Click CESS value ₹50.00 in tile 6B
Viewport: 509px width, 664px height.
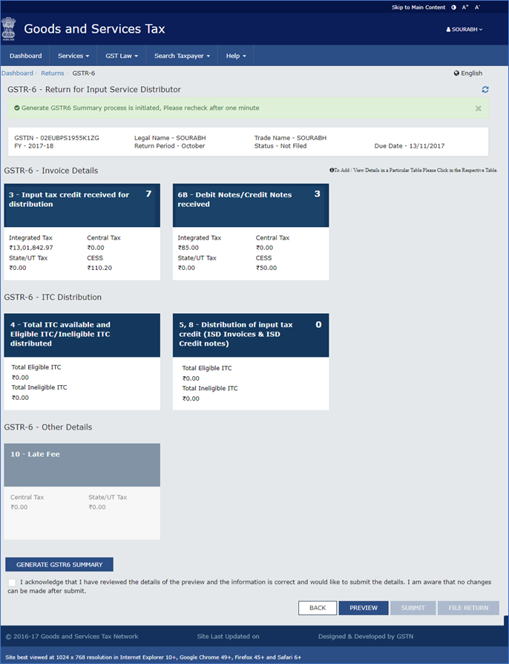tap(266, 268)
